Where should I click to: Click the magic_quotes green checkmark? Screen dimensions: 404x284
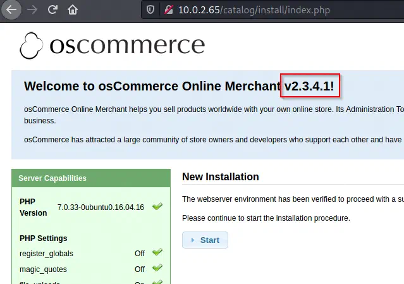click(x=157, y=268)
